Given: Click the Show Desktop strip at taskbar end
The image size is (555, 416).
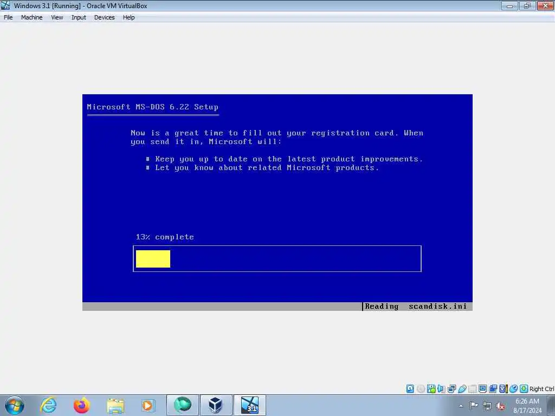Looking at the screenshot, I should click(551, 405).
